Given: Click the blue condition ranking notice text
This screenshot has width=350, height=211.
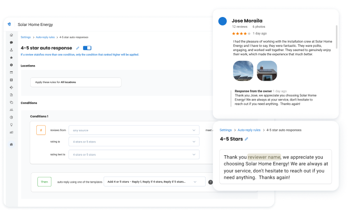Looking at the screenshot, I should 80,54.
